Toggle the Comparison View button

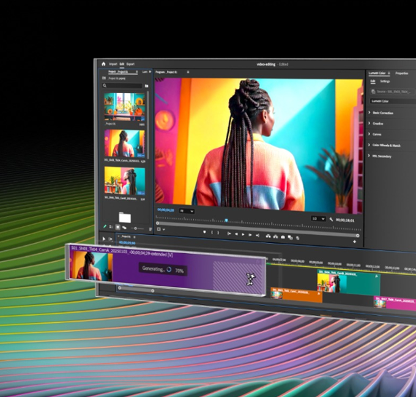tap(290, 237)
